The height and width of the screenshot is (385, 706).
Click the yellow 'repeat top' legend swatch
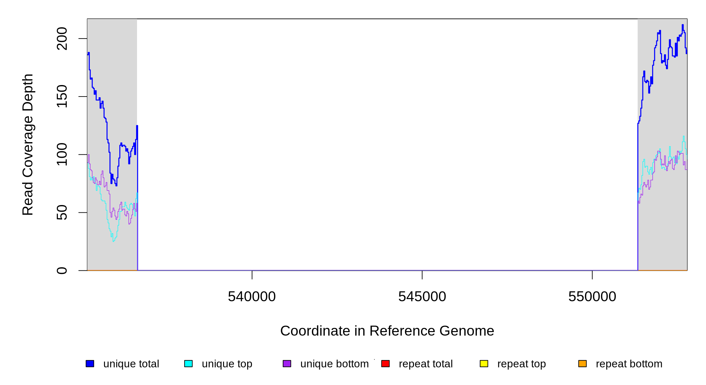[x=484, y=364]
